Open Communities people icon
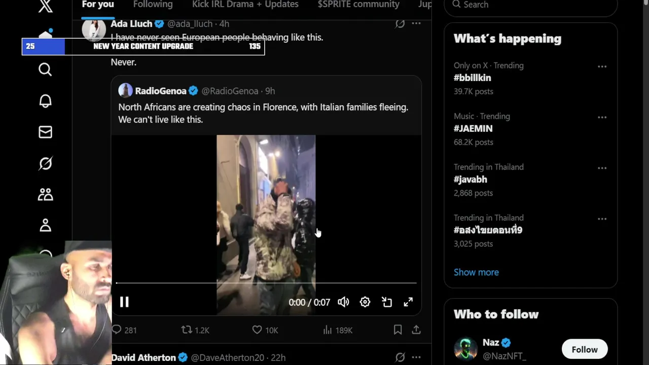The width and height of the screenshot is (649, 365). click(45, 195)
